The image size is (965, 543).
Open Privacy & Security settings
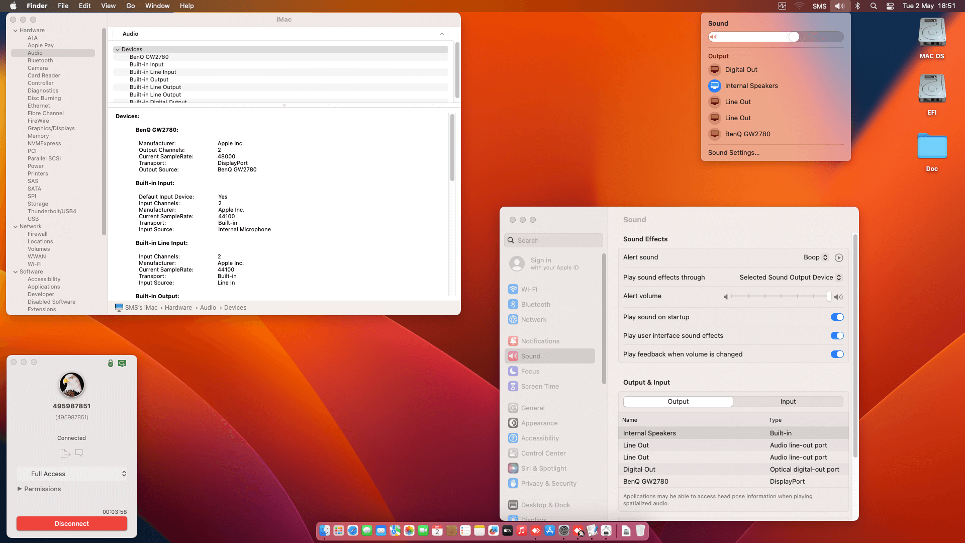coord(550,483)
